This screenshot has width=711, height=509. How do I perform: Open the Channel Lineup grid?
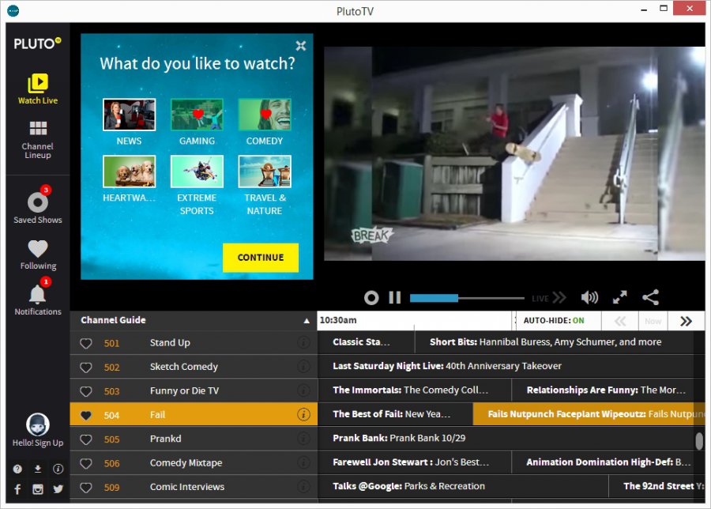(38, 140)
